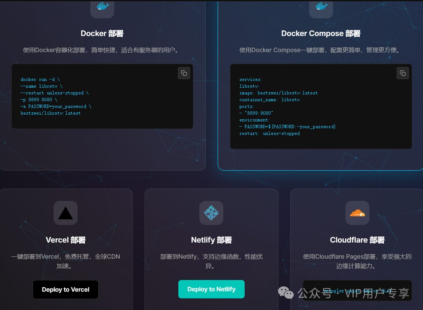Select the Netlify 部署 heading
The width and height of the screenshot is (423, 310).
coord(211,240)
